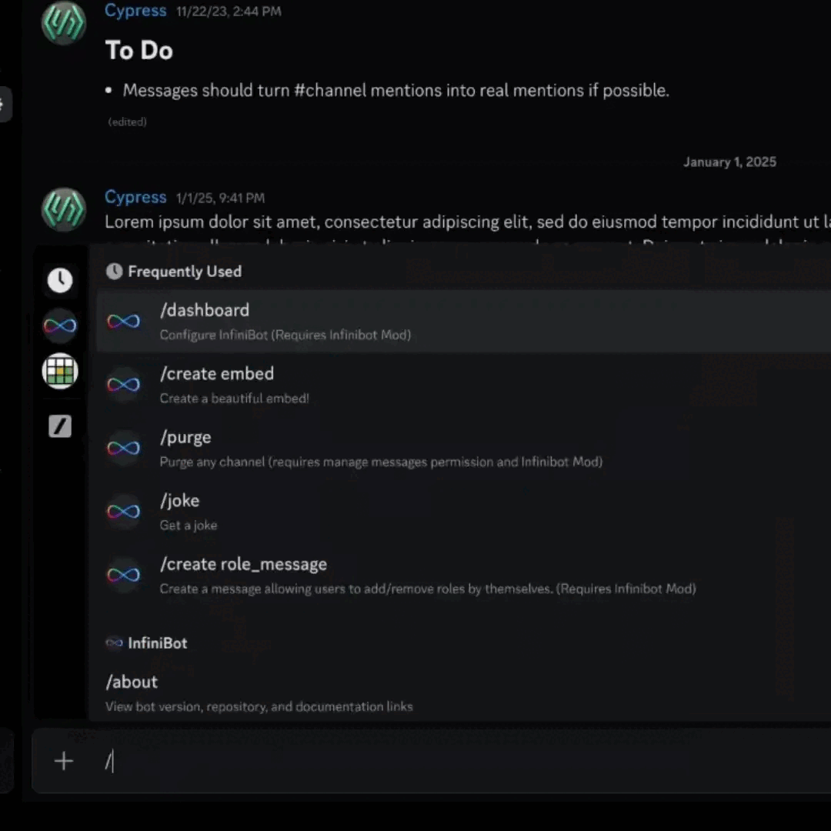Choose the /dashboard command
This screenshot has height=831, width=831.
click(205, 310)
